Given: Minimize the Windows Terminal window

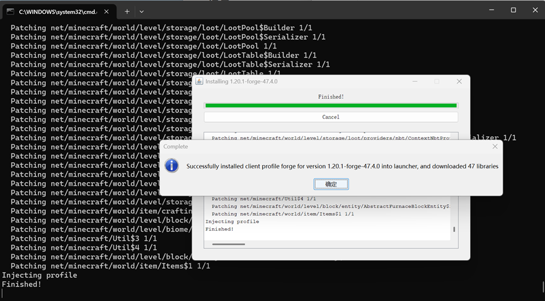Looking at the screenshot, I should [491, 10].
